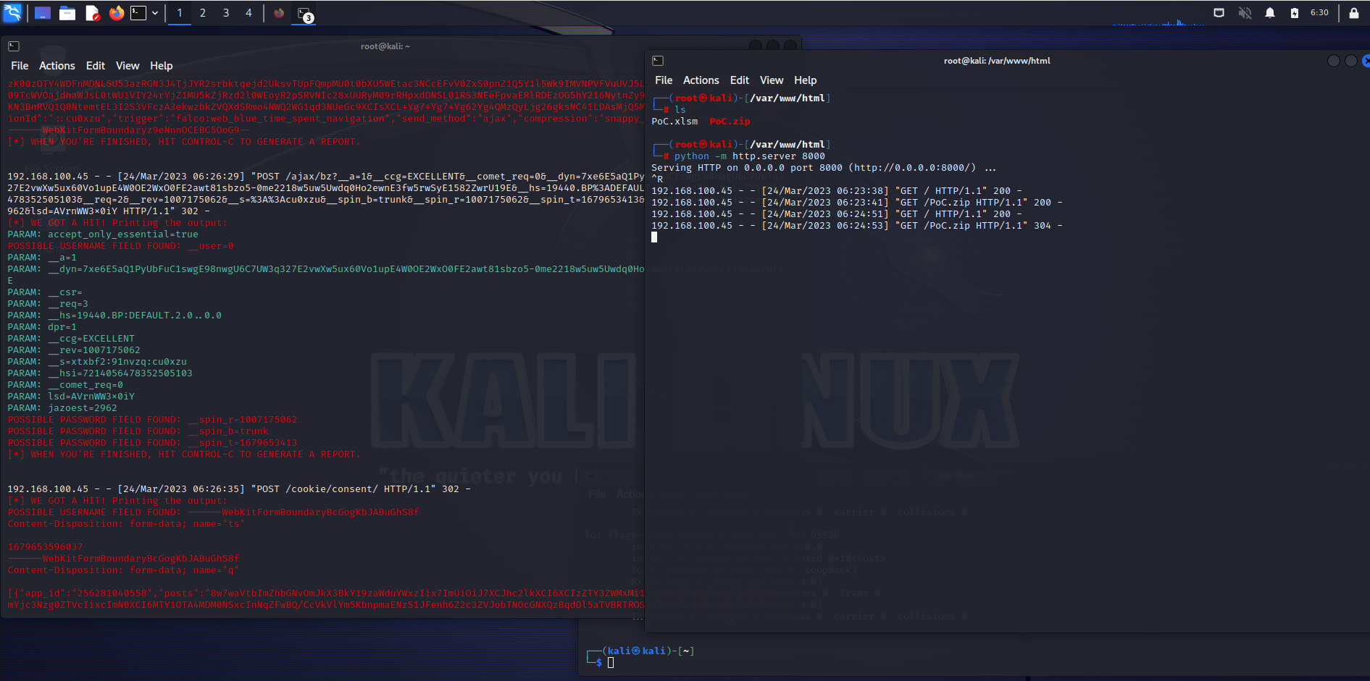Open the power manager battery icon
Screen dimensions: 1370x681
[1295, 13]
